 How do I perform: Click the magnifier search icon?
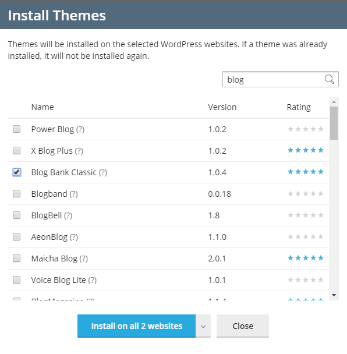click(329, 79)
